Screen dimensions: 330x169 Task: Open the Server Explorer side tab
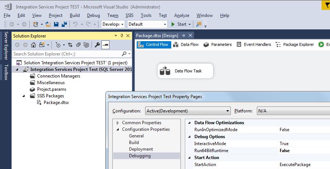click(x=6, y=46)
